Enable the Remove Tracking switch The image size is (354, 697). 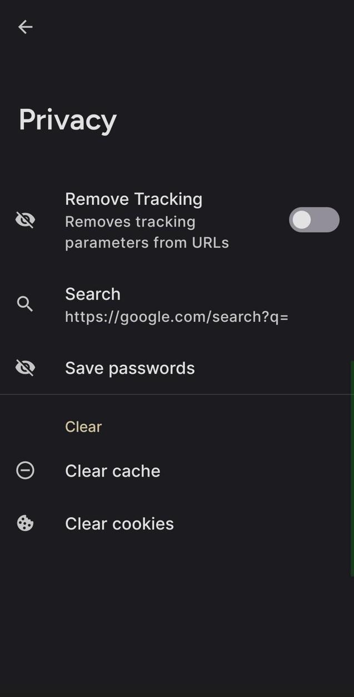coord(314,220)
